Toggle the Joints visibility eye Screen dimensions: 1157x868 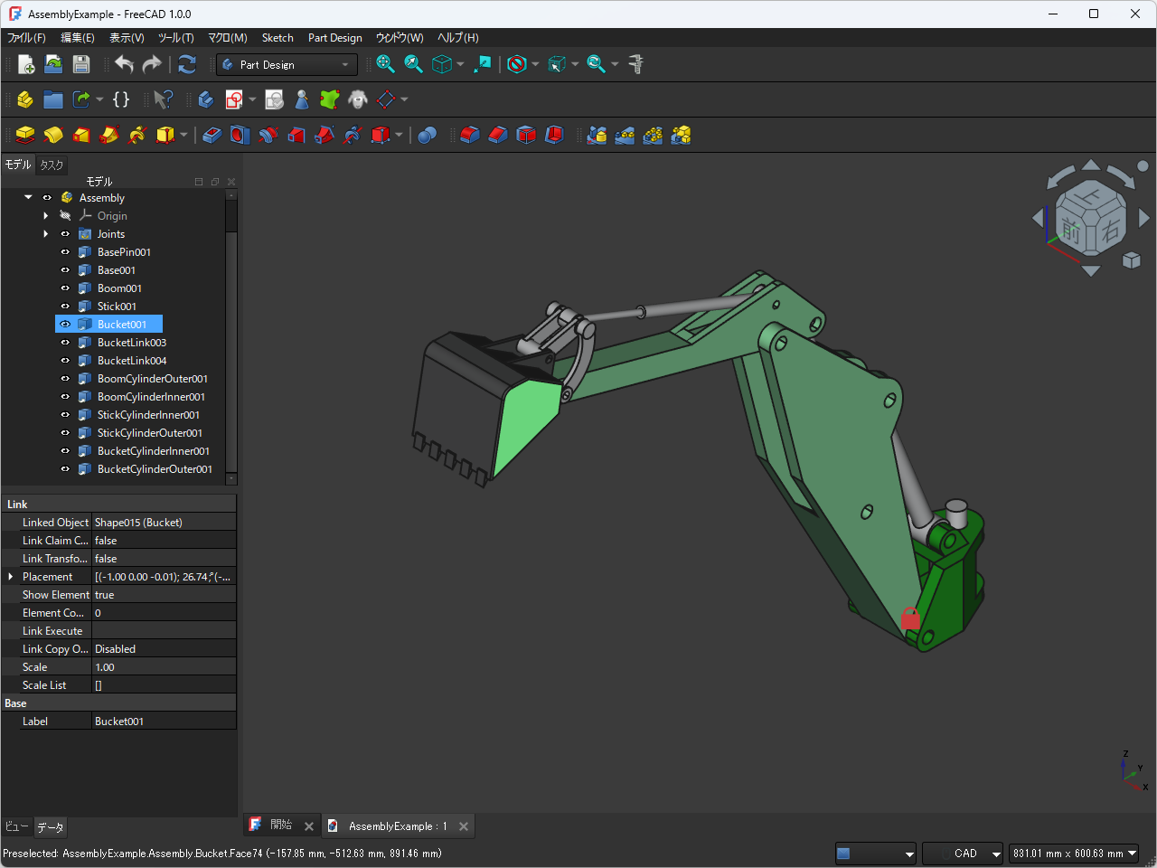(64, 233)
